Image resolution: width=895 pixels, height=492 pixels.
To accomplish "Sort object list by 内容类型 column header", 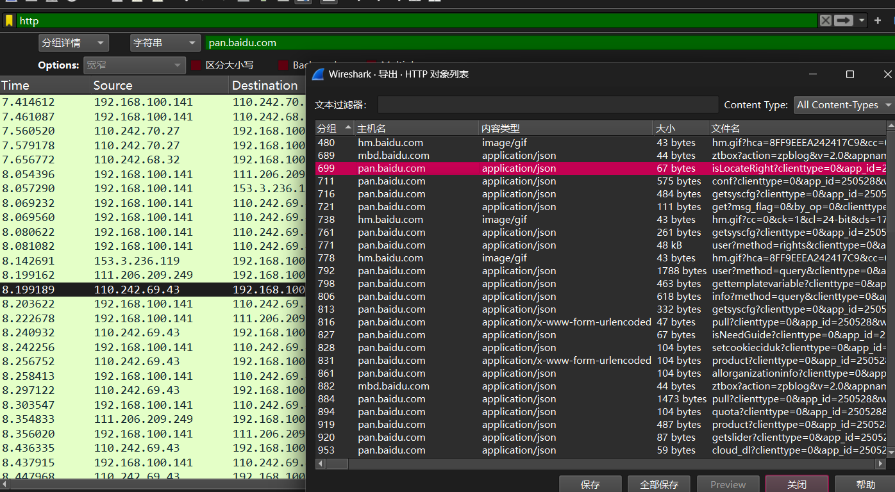I will click(565, 129).
